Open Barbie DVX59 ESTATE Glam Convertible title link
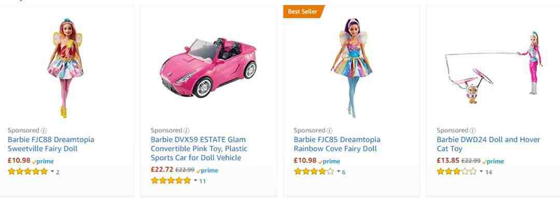Image resolution: width=560 pixels, height=198 pixels. pyautogui.click(x=199, y=148)
